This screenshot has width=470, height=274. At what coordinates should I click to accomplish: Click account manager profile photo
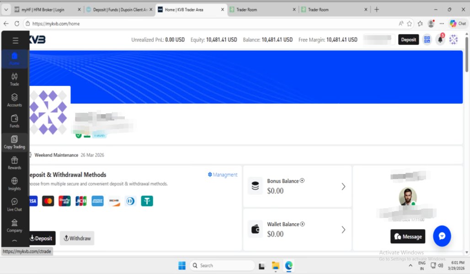(408, 196)
